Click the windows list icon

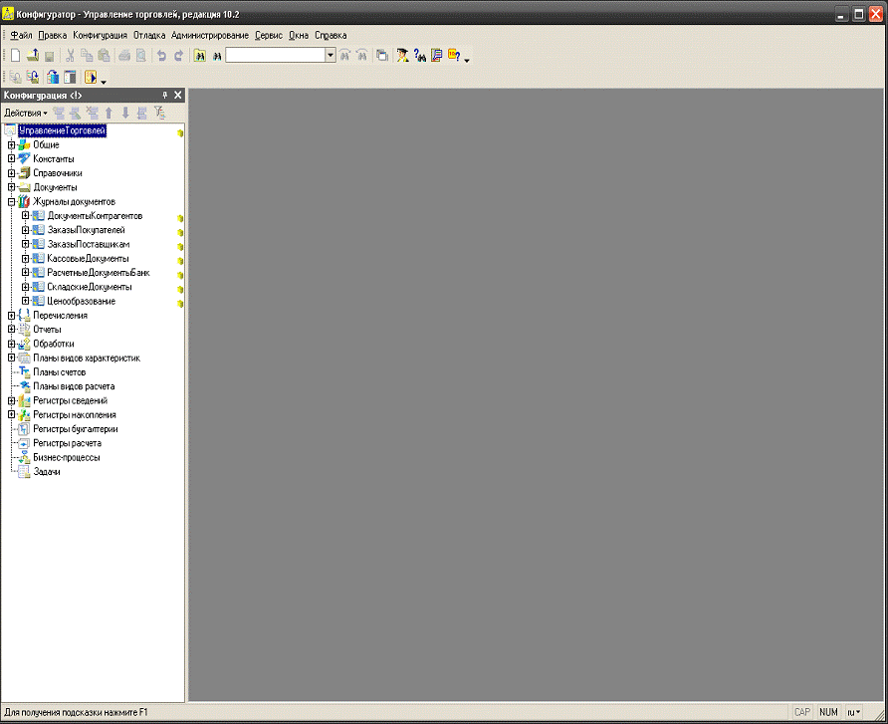[382, 55]
